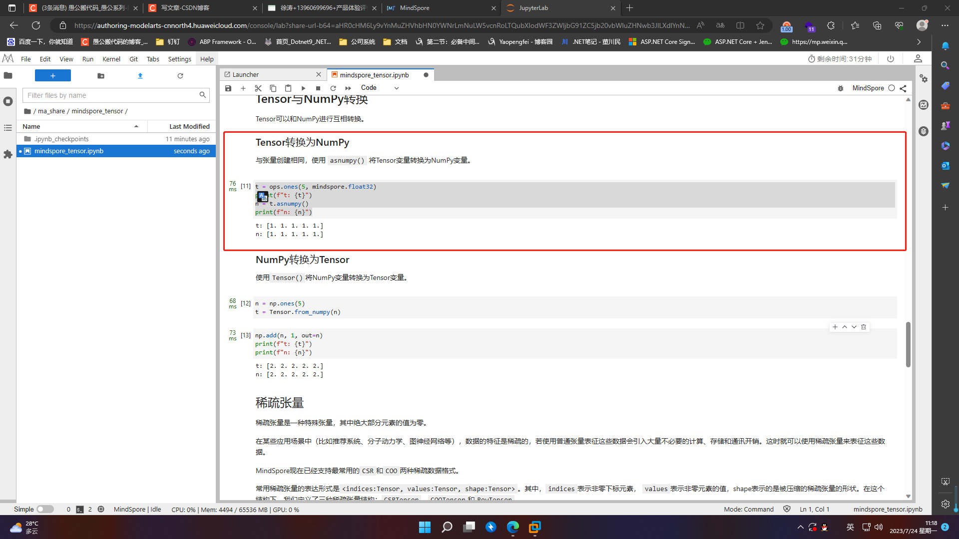Viewport: 959px width, 539px height.
Task: Click the power shutdown icon
Action: pos(891,59)
